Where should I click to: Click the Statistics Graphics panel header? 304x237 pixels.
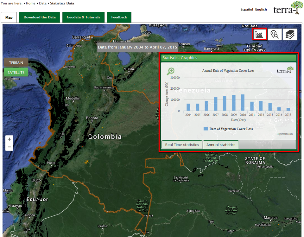[x=229, y=58]
